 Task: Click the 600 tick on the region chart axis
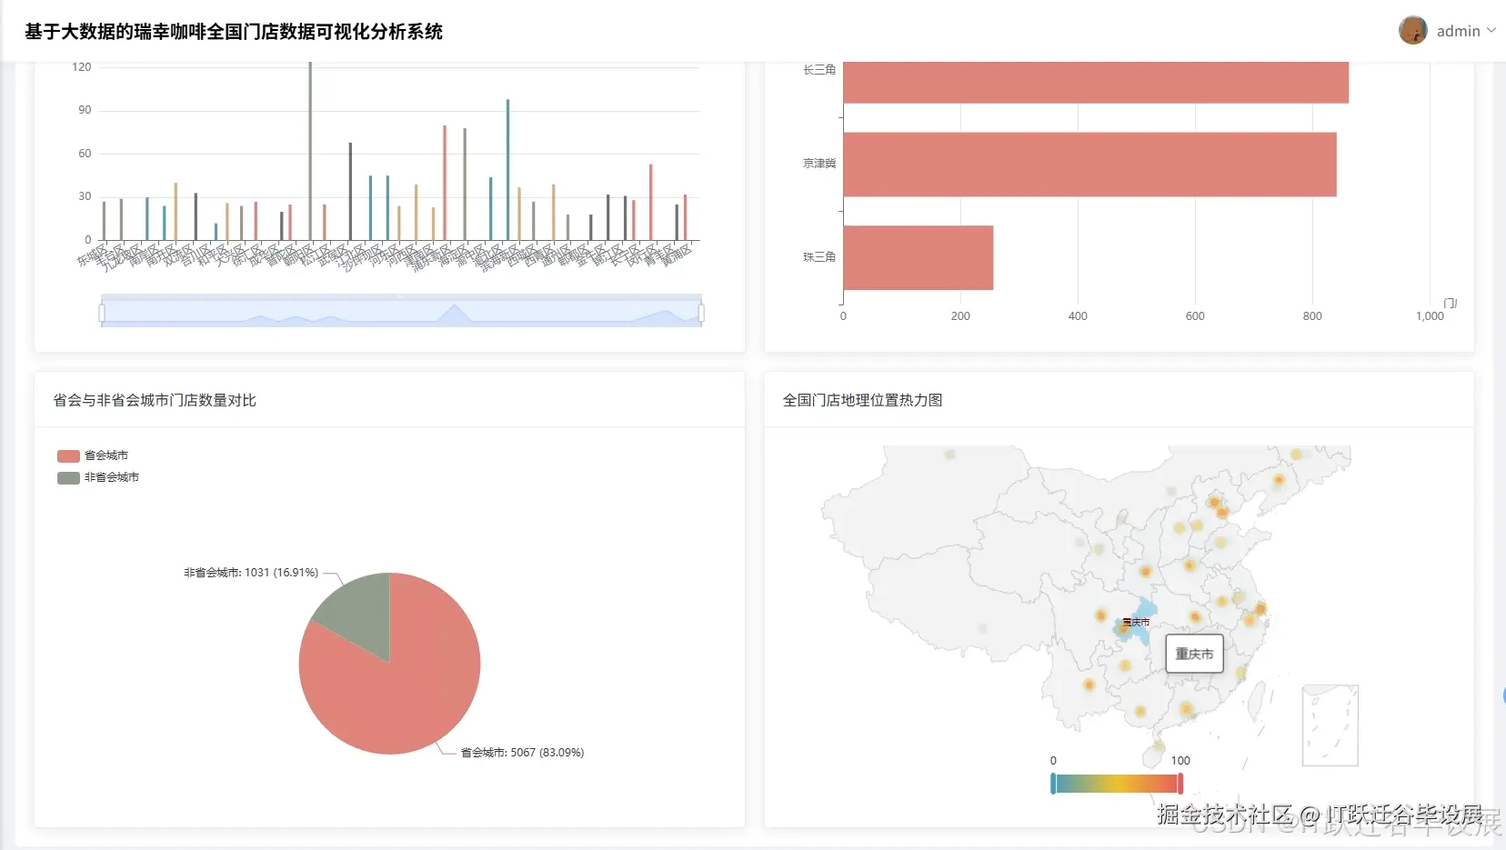pyautogui.click(x=1195, y=316)
